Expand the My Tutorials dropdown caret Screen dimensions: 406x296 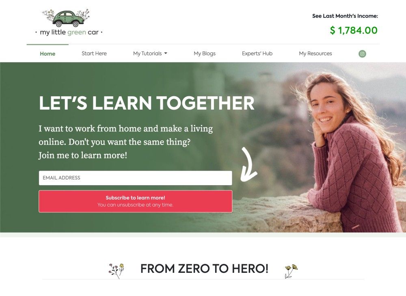[166, 53]
